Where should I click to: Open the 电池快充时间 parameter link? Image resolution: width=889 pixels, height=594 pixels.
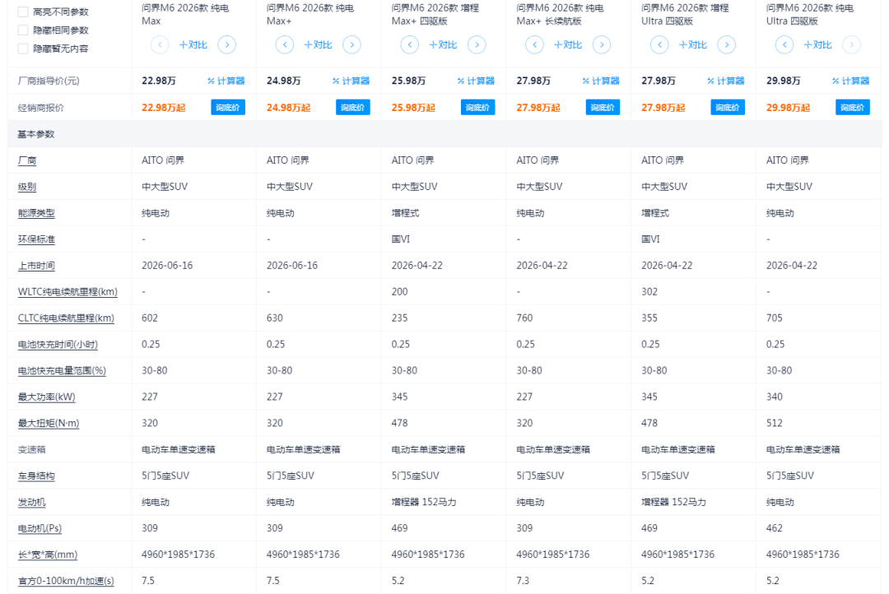(x=58, y=345)
